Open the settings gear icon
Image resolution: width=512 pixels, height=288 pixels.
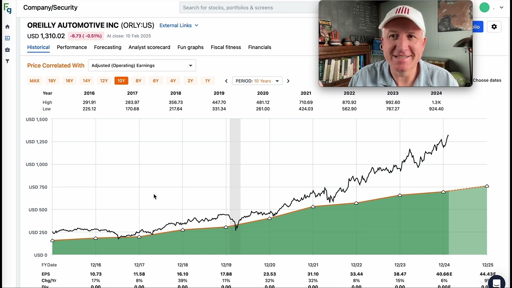point(494,27)
